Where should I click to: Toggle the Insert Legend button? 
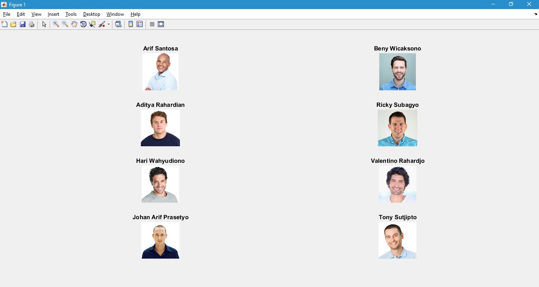140,24
